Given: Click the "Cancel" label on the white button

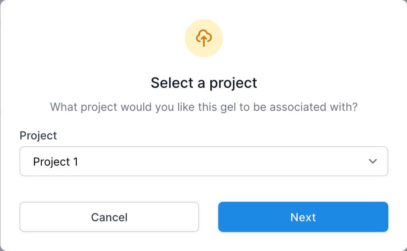Looking at the screenshot, I should [109, 217].
